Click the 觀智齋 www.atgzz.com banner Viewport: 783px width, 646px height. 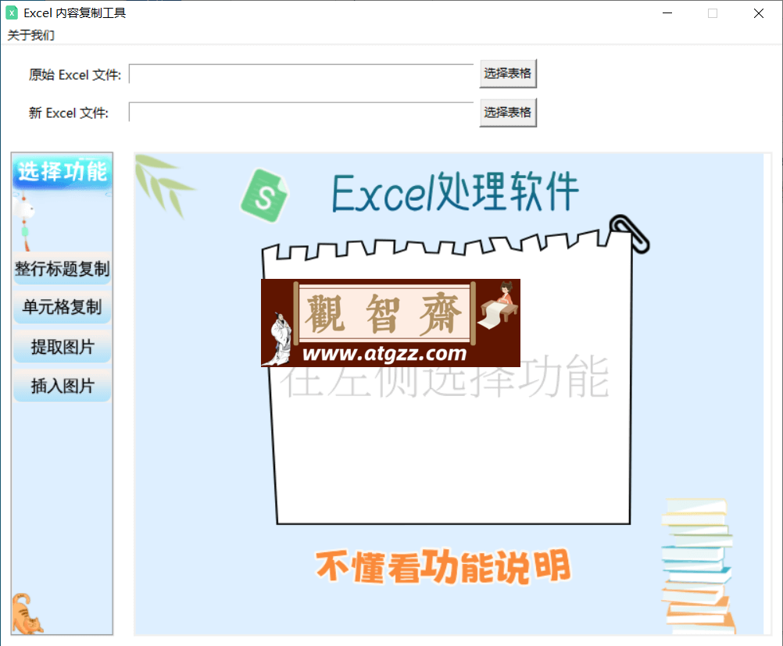coord(391,323)
